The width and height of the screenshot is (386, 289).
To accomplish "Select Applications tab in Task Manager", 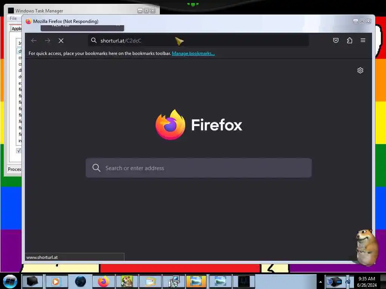I will point(16,29).
